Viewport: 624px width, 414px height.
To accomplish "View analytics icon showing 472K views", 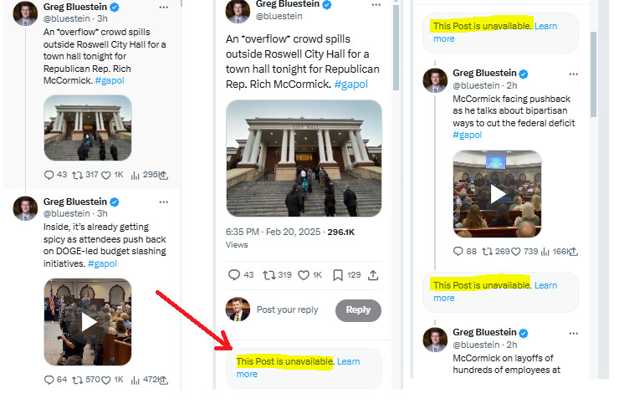I will coord(137,380).
